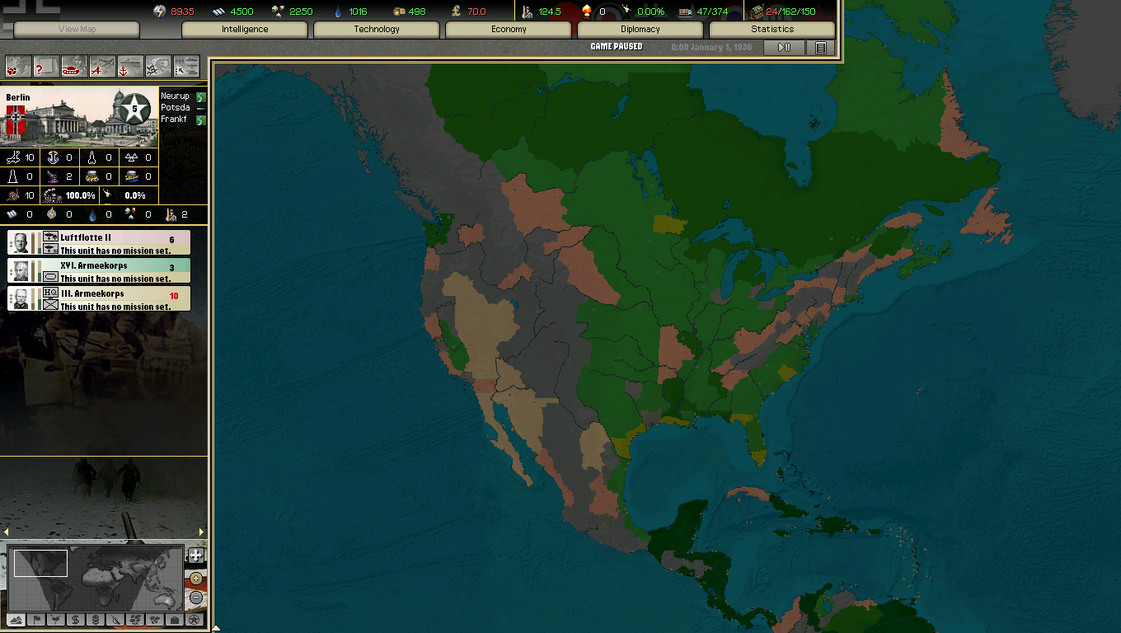This screenshot has height=633, width=1121.
Task: Click the national manpower 124.5 indicator
Action: [542, 12]
